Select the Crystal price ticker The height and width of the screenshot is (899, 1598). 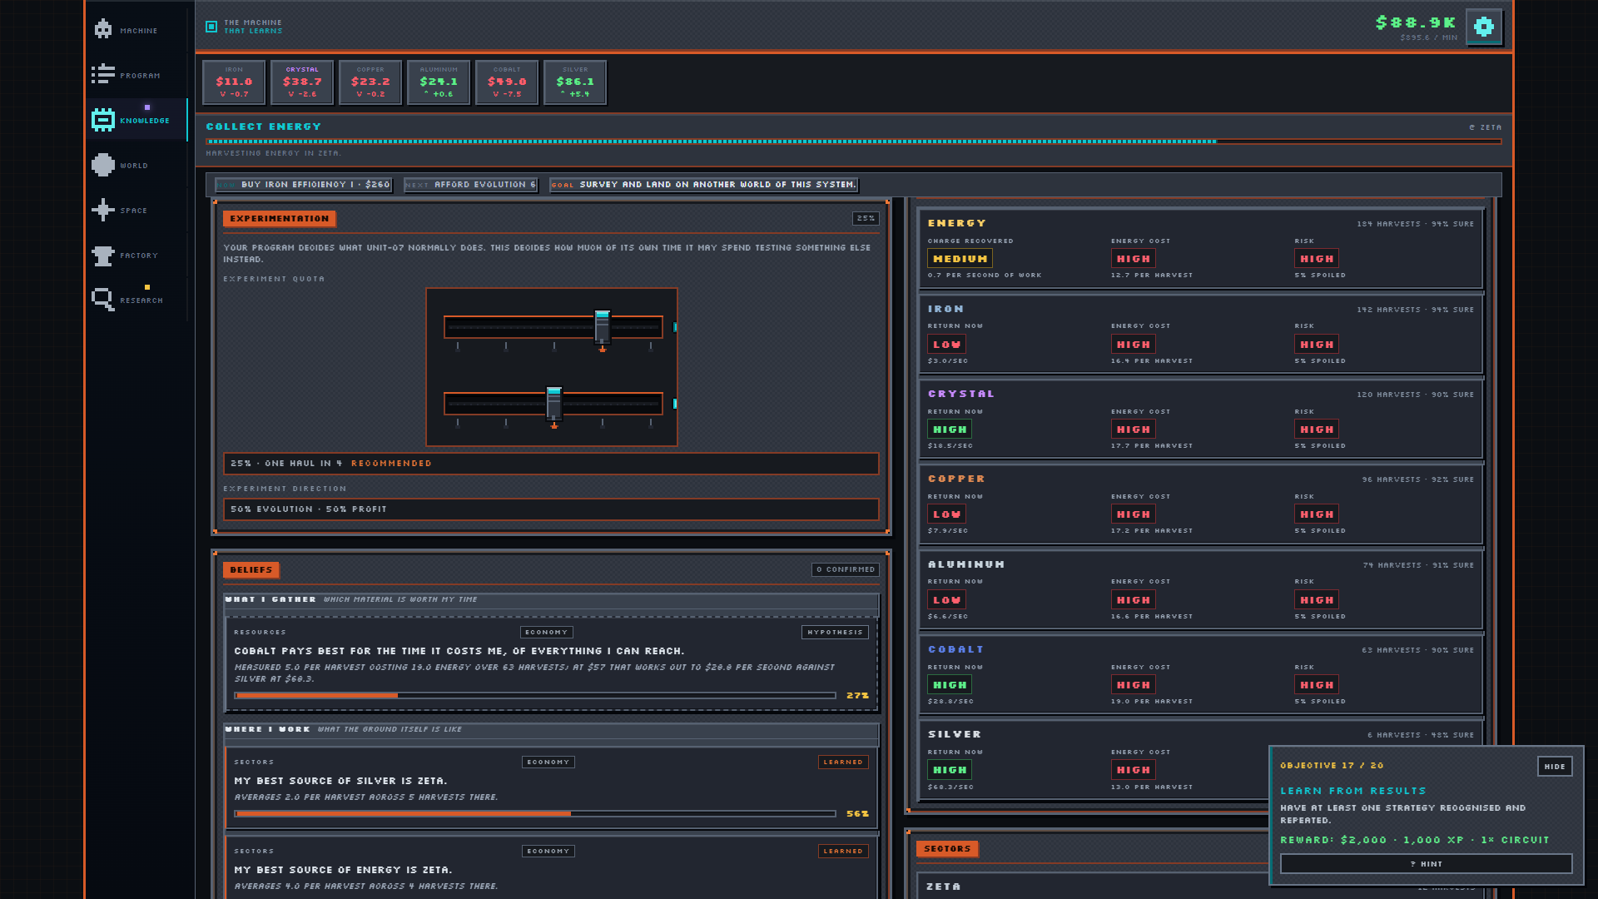click(x=302, y=82)
